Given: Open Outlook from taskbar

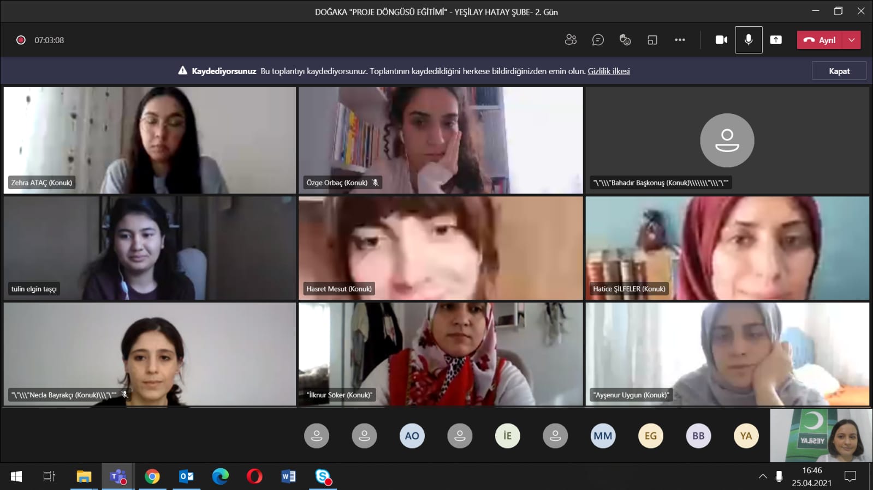Looking at the screenshot, I should click(186, 476).
